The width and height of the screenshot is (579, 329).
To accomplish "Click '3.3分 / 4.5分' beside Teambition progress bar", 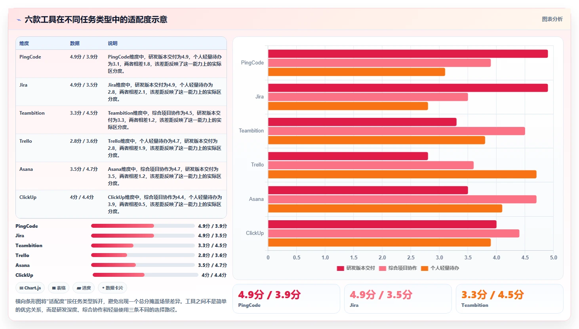I will point(213,246).
